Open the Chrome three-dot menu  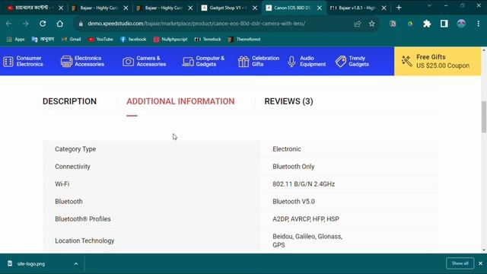(479, 24)
